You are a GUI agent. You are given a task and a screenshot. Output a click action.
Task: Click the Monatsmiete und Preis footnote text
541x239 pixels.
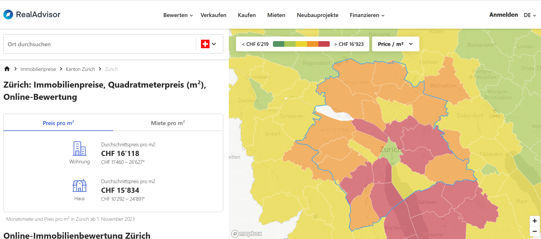click(x=71, y=219)
